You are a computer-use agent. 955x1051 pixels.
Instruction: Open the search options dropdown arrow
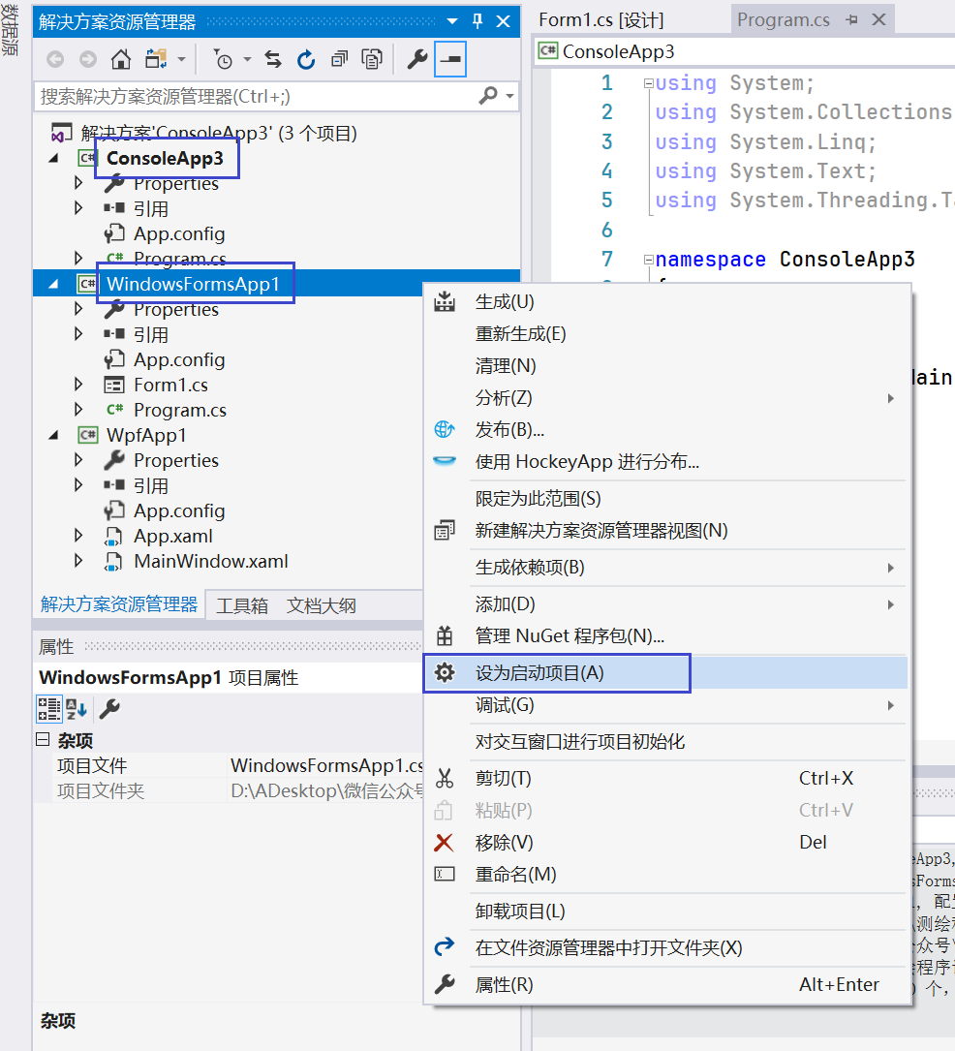tap(510, 97)
